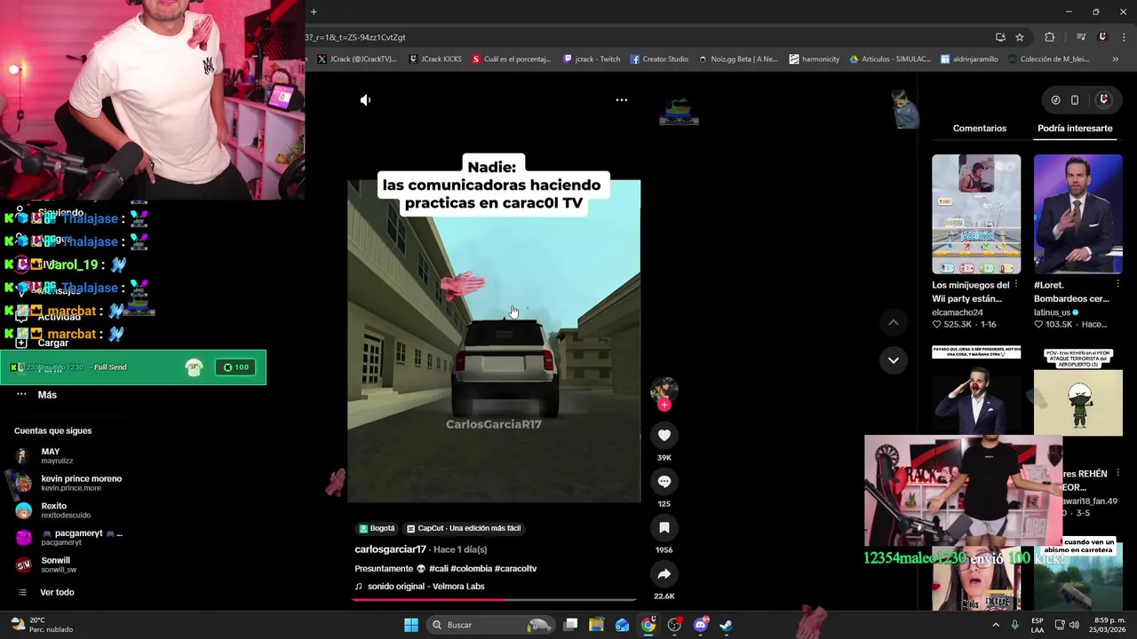Viewport: 1137px width, 639px height.
Task: Show hidden system tray icons
Action: pos(996,625)
